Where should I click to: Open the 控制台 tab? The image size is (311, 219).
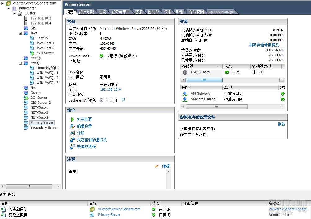tap(153, 12)
